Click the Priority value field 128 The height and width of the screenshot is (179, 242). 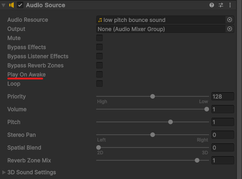tap(223, 96)
